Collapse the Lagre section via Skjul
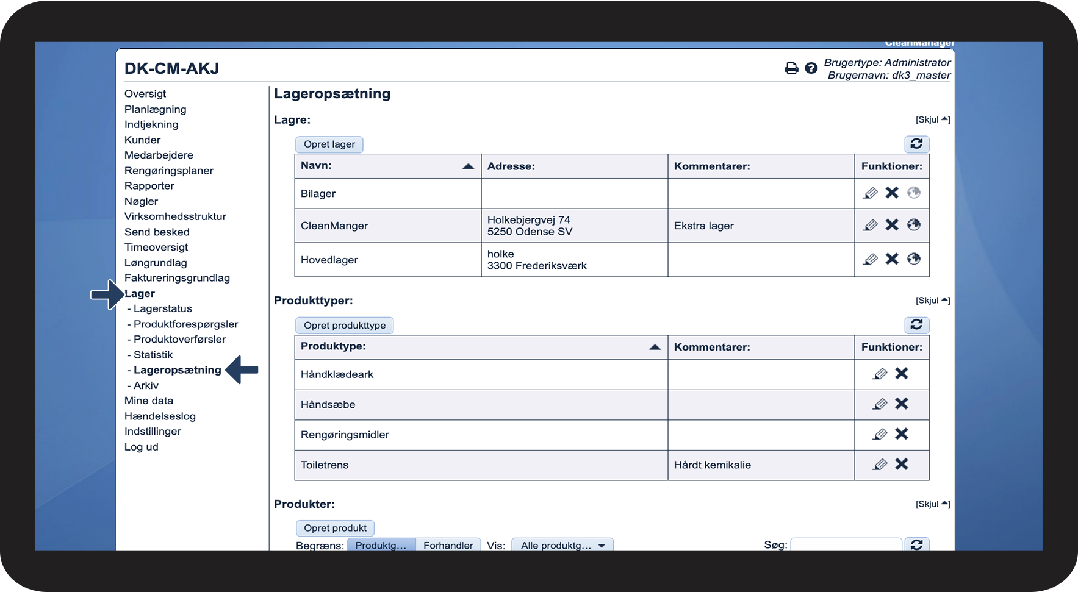Screen dimensions: 1078x592 pos(933,119)
